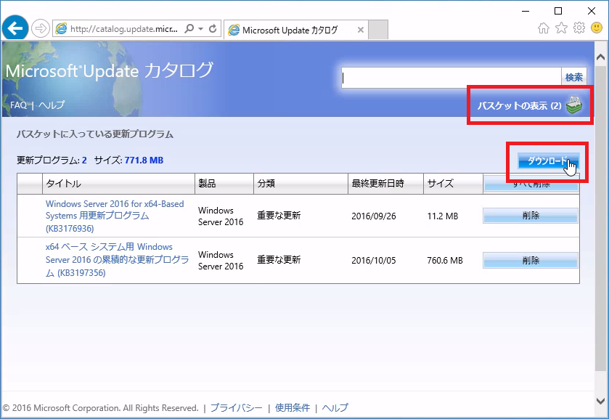Click the Microsoft Update カタログ page title
The image size is (609, 419).
pos(109,70)
